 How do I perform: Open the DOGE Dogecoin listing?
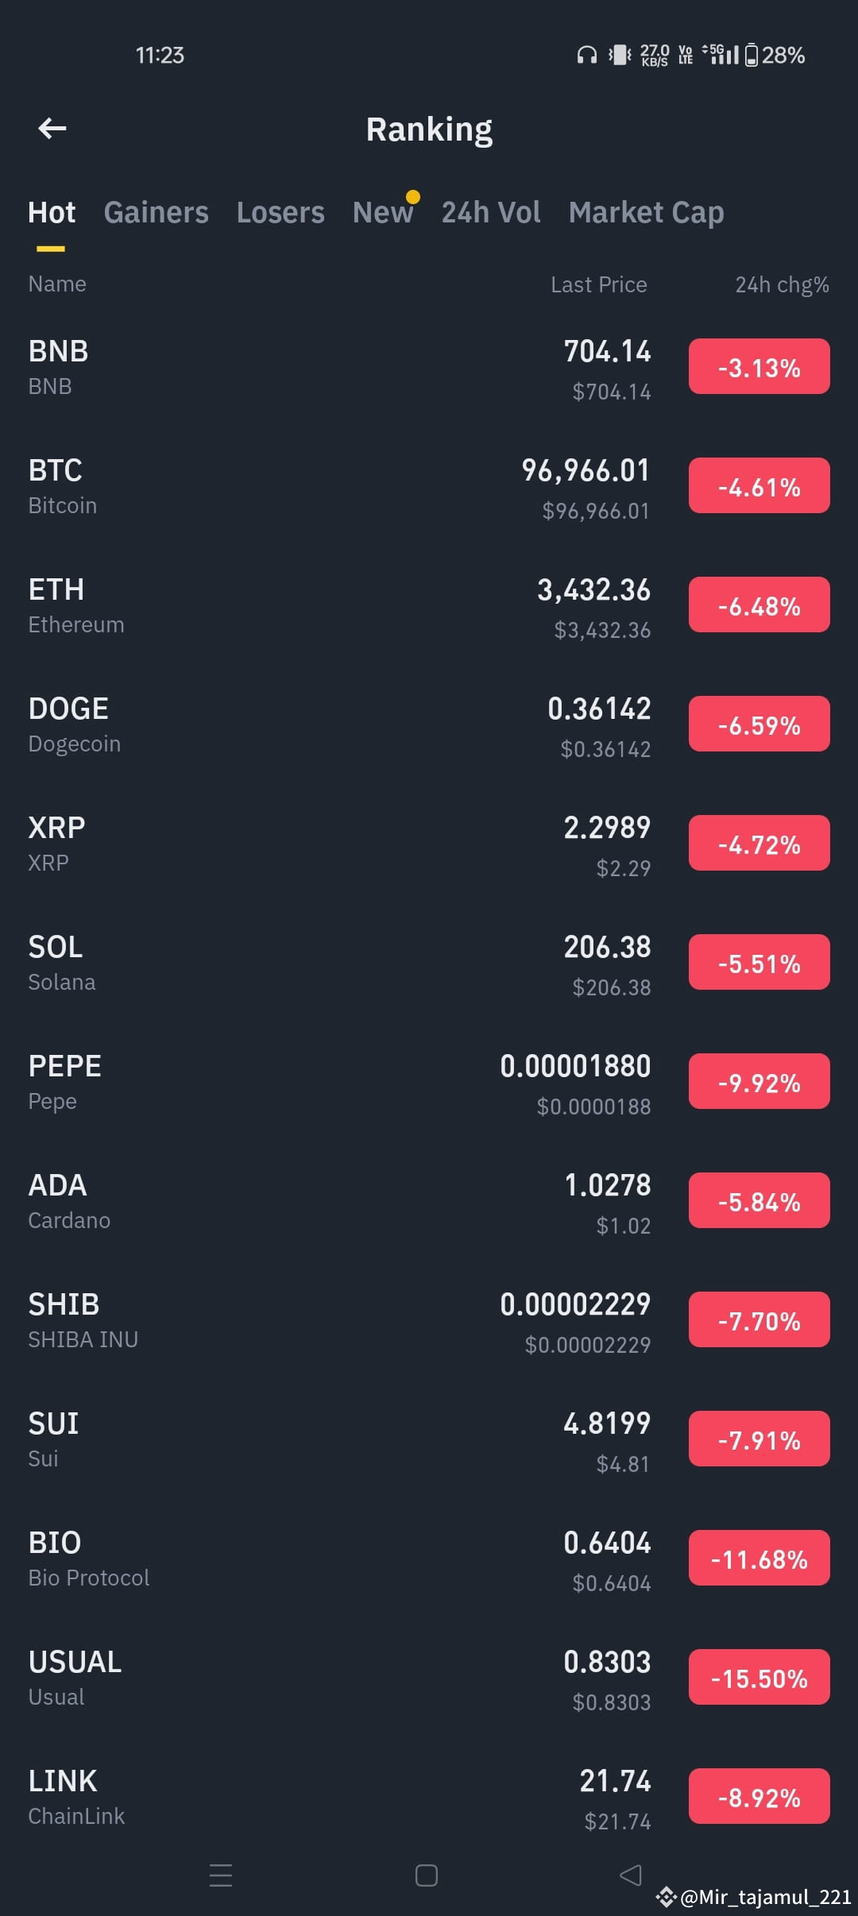point(429,724)
